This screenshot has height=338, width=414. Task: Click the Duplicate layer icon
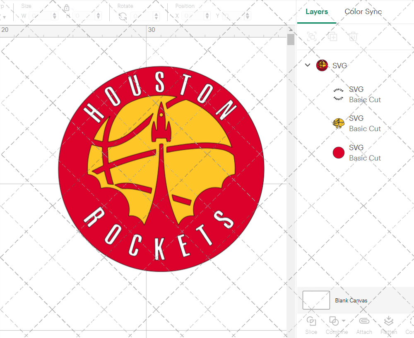pos(332,36)
